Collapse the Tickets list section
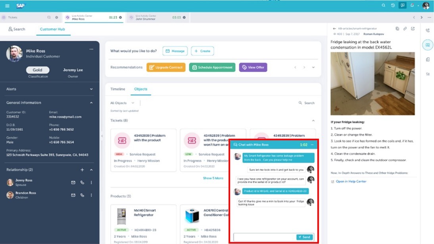Viewport: 434px width, 244px height. pyautogui.click(x=313, y=120)
